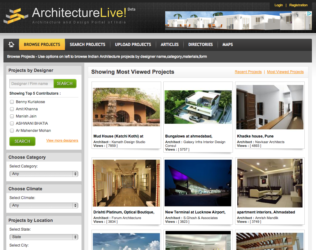Viewport: 316px width, 250px height.
Task: Click the Login link
Action: pos(278,5)
